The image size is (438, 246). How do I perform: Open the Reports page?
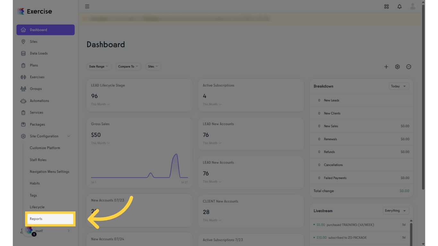(35, 219)
